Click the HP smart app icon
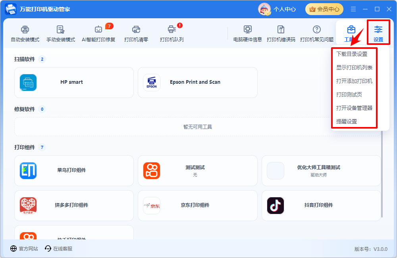Image resolution: width=397 pixels, height=258 pixels. tap(28, 83)
